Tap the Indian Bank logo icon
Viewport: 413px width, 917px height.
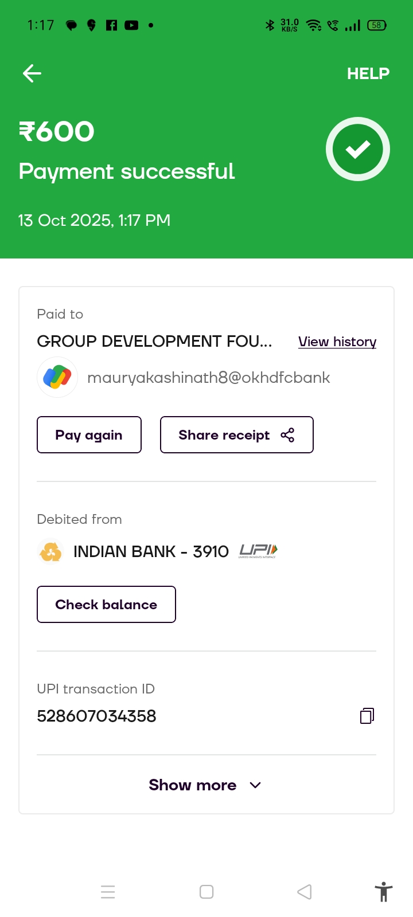pyautogui.click(x=50, y=551)
